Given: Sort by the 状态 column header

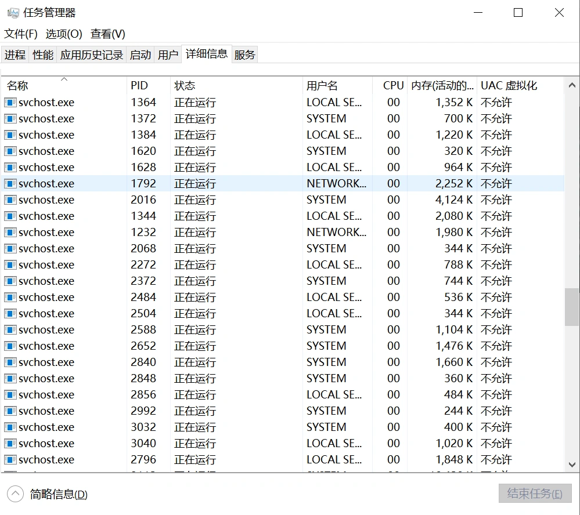Looking at the screenshot, I should 236,85.
